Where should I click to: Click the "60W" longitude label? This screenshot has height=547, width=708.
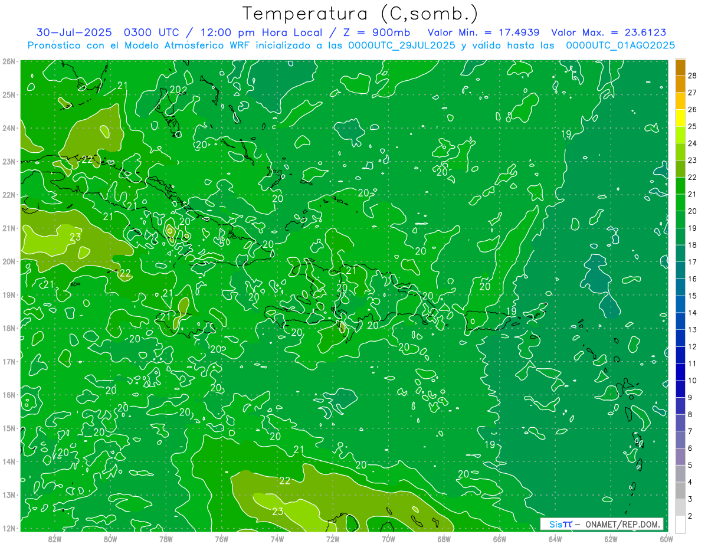[667, 539]
